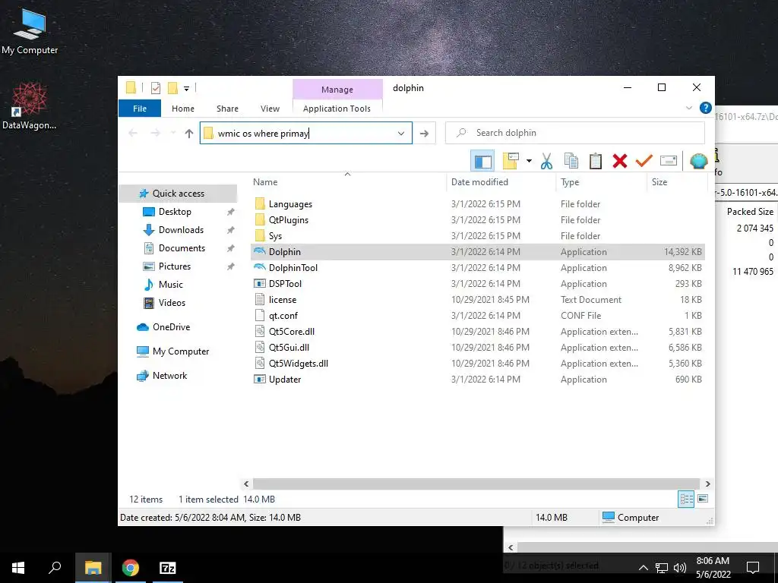Viewport: 778px width, 583px height.
Task: Expand the ribbon with the chevron
Action: pos(688,108)
